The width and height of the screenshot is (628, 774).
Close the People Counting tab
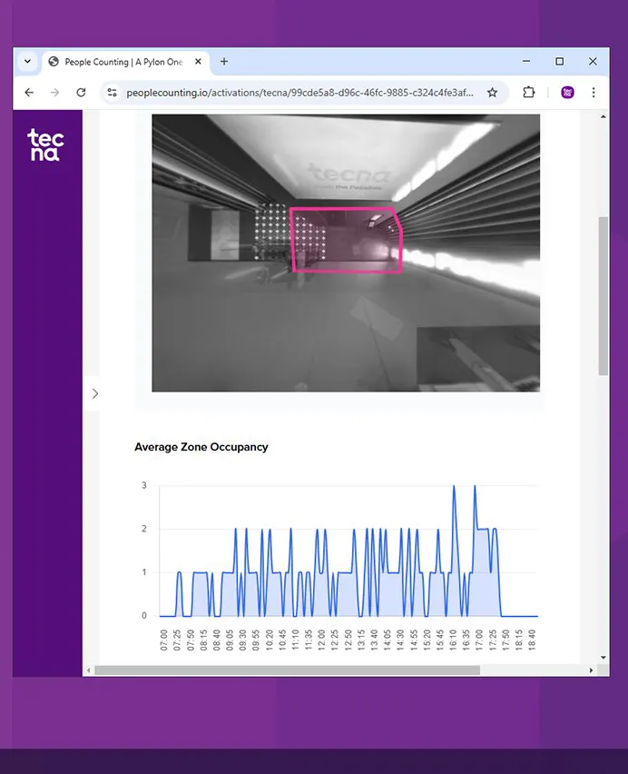(198, 62)
